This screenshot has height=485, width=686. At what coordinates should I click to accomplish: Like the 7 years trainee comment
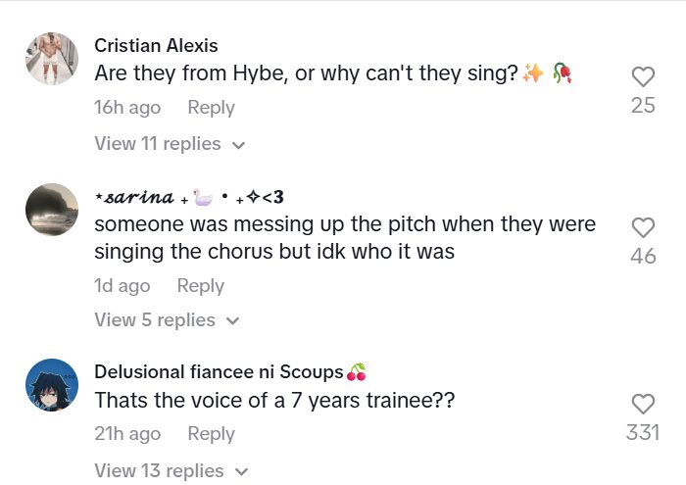point(643,404)
